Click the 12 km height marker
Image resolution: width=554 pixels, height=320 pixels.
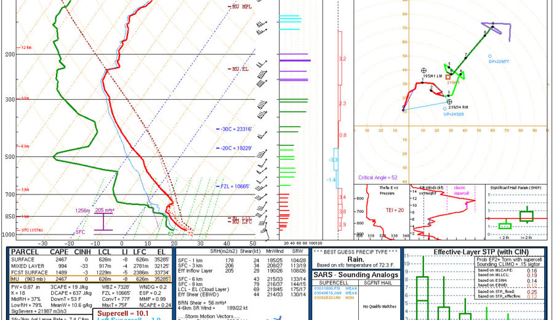[25, 47]
